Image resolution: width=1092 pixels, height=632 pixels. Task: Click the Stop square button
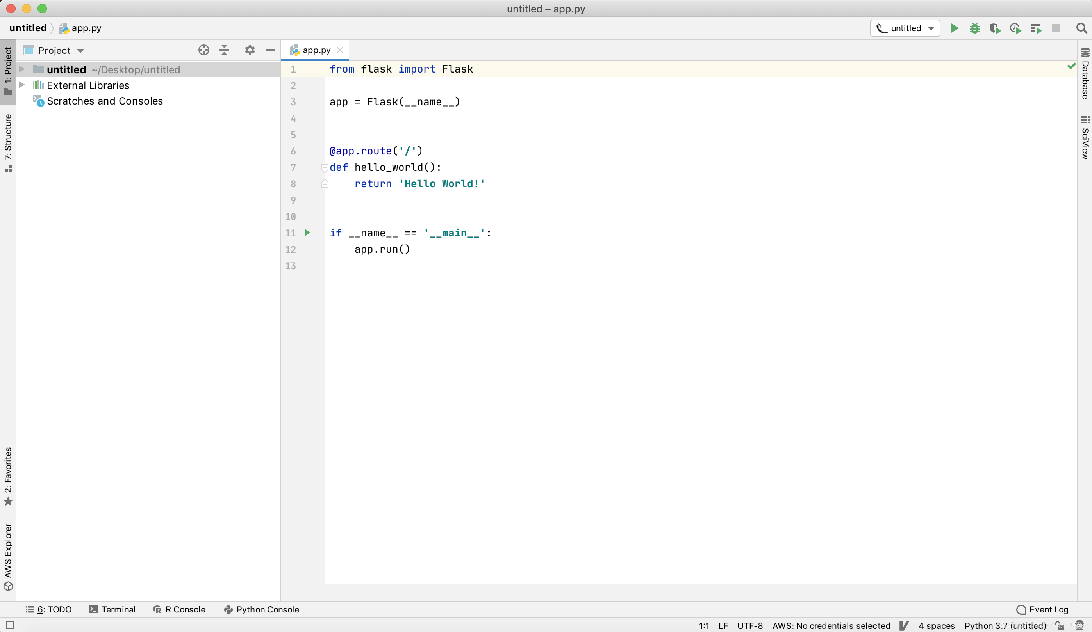coord(1056,28)
